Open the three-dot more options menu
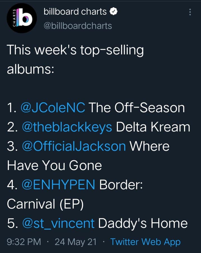Image resolution: width=201 pixels, height=253 pixels. pos(190,12)
